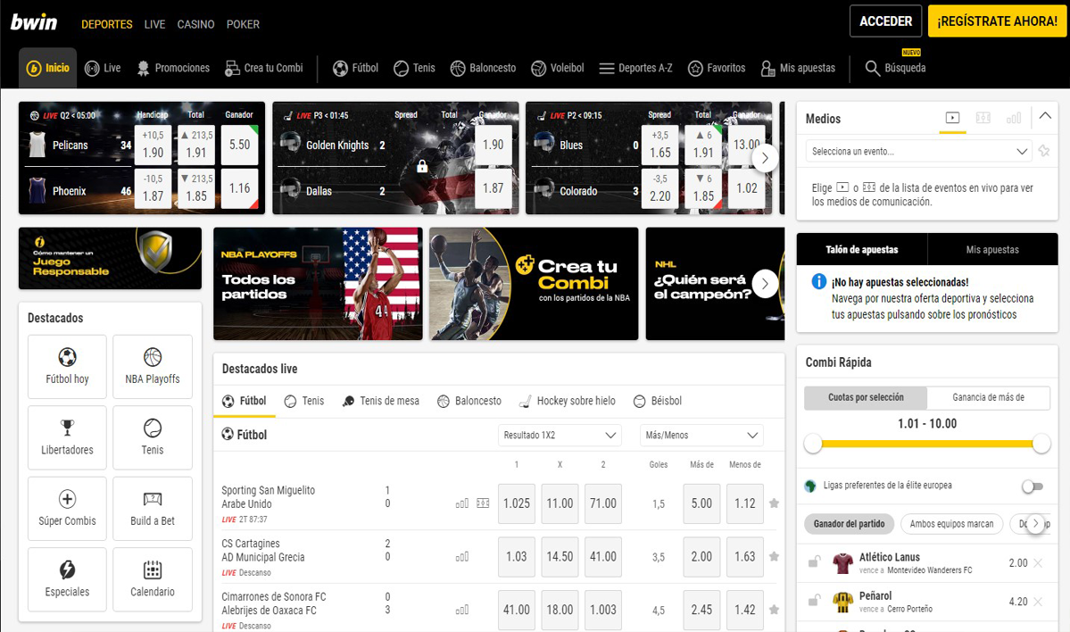
Task: Go to Baloncesto in the nav bar
Action: tap(483, 68)
